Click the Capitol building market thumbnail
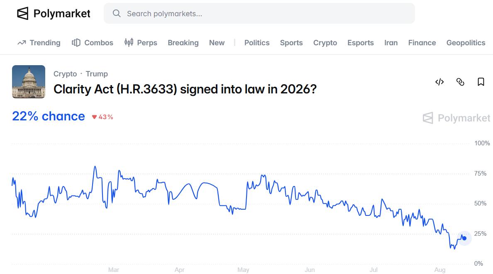 coord(29,82)
